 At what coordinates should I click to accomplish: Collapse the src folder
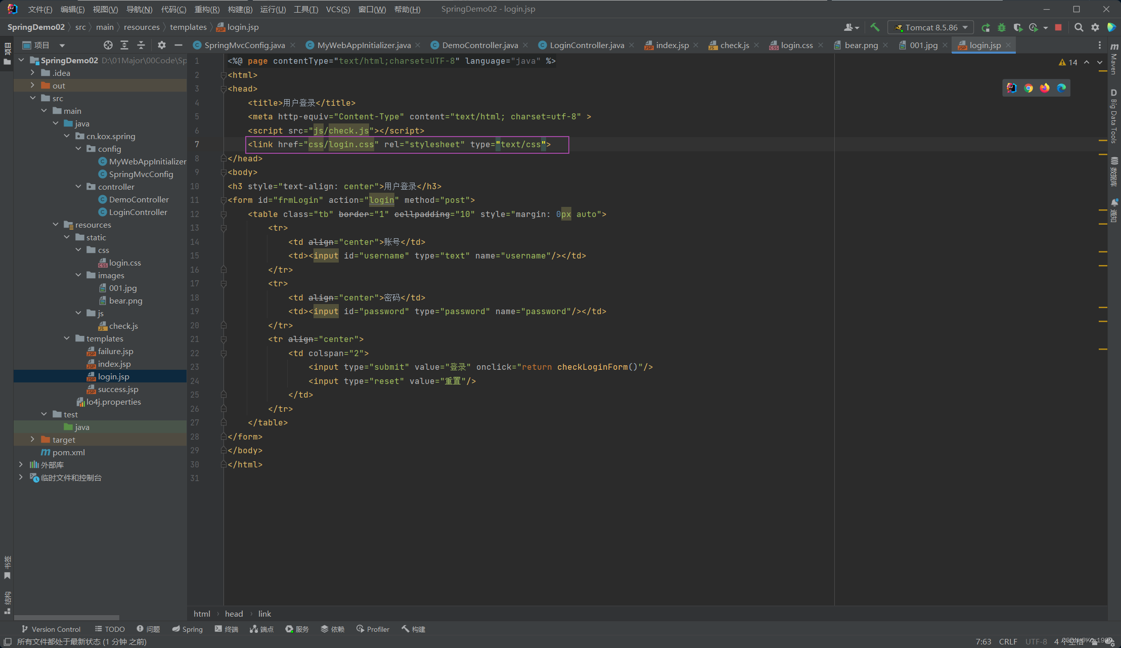pyautogui.click(x=32, y=98)
